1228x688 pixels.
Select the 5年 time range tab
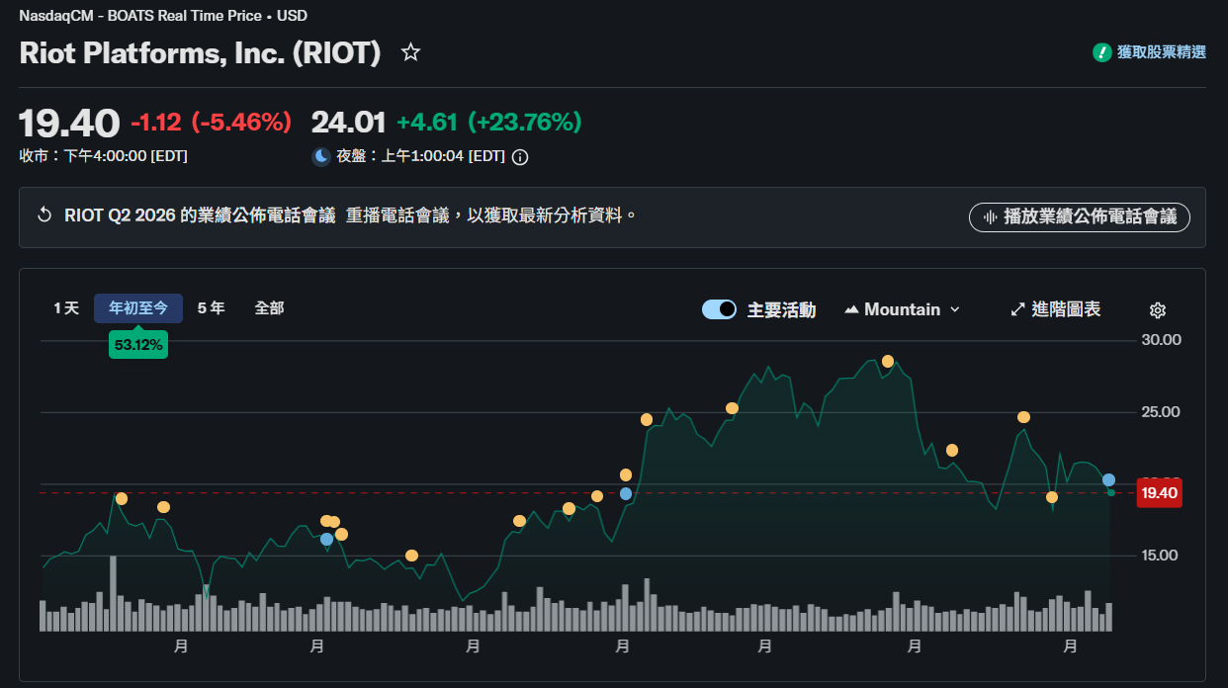pyautogui.click(x=211, y=308)
